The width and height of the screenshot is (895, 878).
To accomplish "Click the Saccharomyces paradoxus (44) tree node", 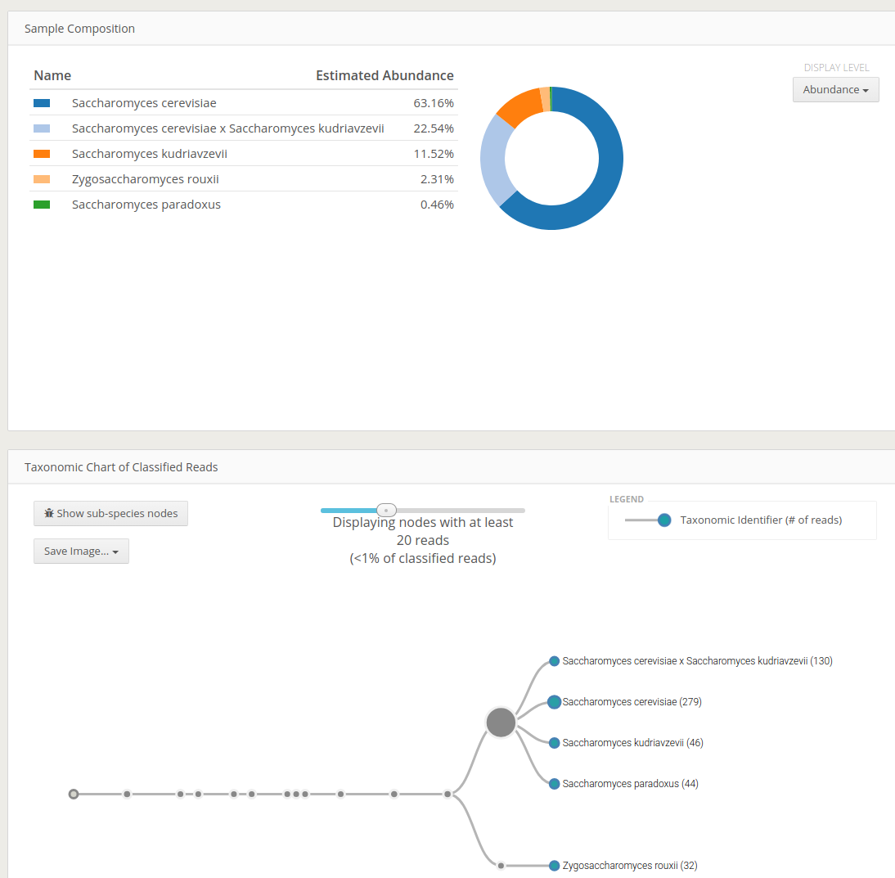I will [x=555, y=784].
